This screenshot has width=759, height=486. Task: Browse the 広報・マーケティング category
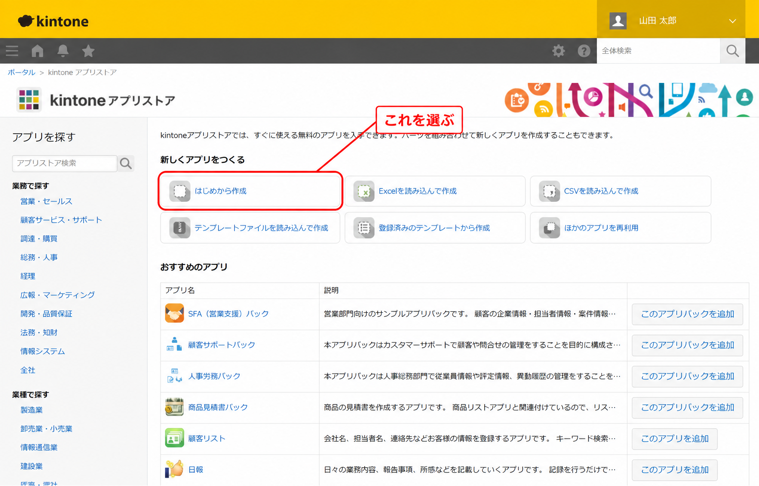57,295
